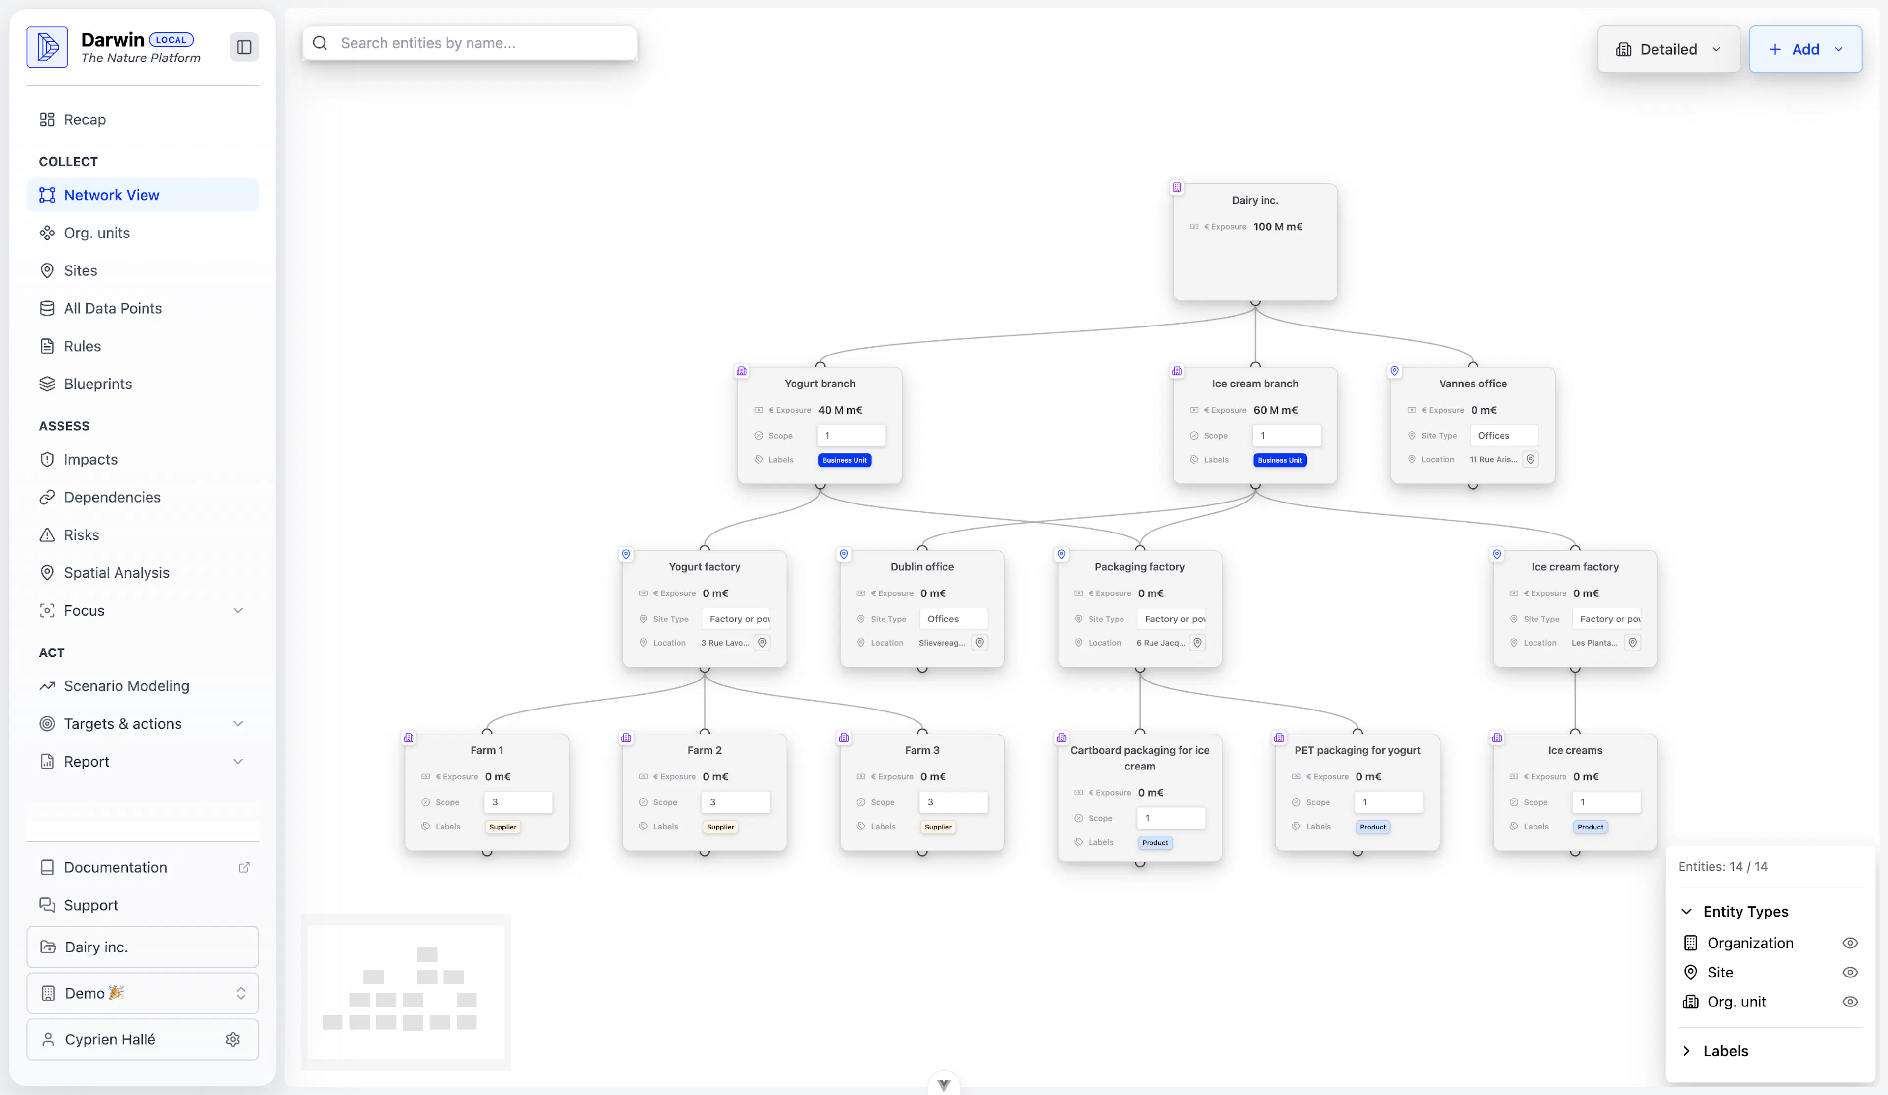Go to All Data Points
The height and width of the screenshot is (1095, 1888).
pos(113,308)
